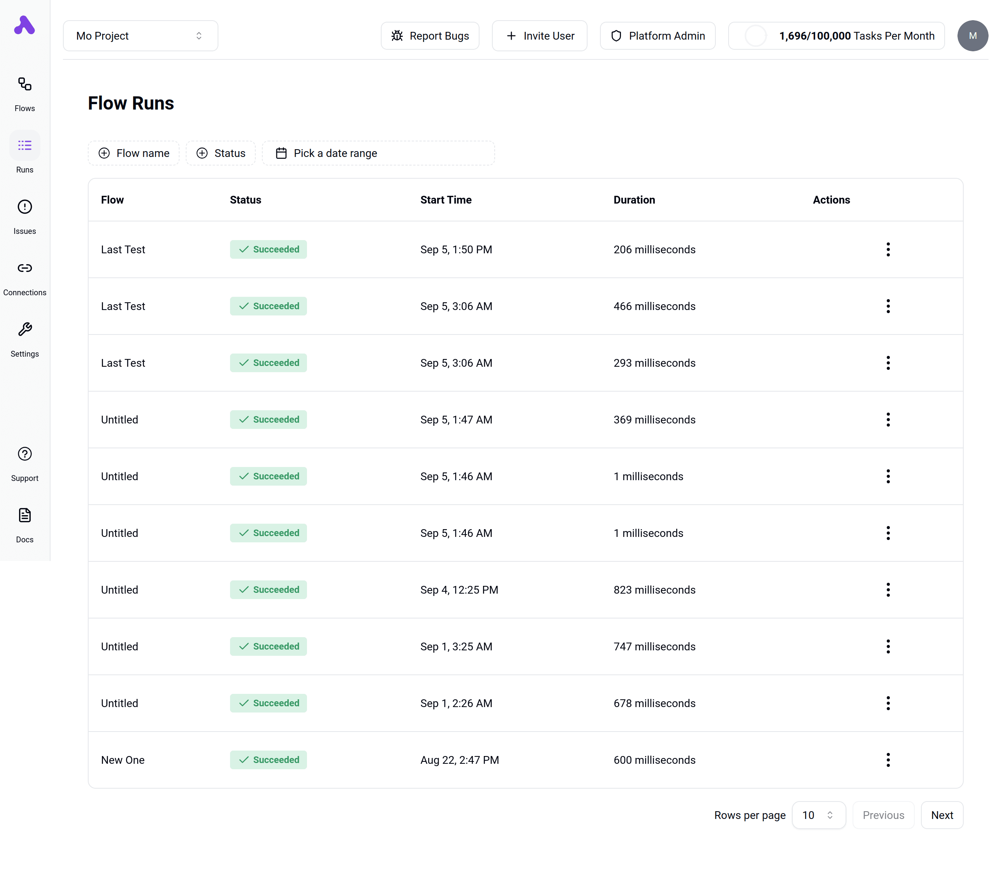Select the Last Test flow run at 1:50 PM
This screenshot has height=885, width=1001.
click(525, 250)
